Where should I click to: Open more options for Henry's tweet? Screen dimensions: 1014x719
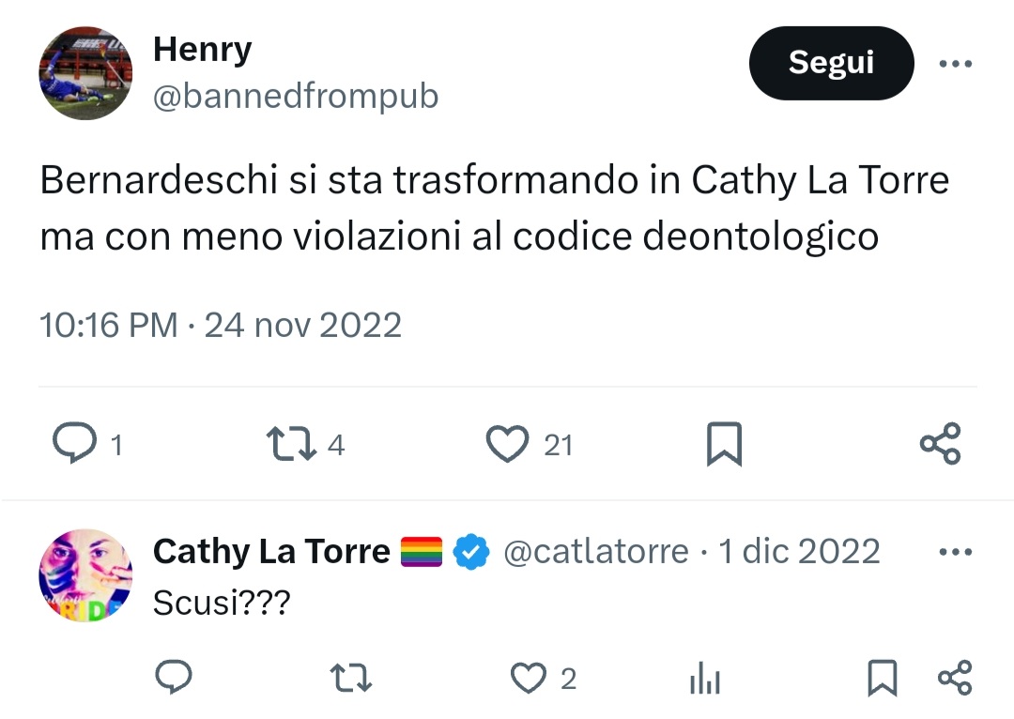point(955,64)
